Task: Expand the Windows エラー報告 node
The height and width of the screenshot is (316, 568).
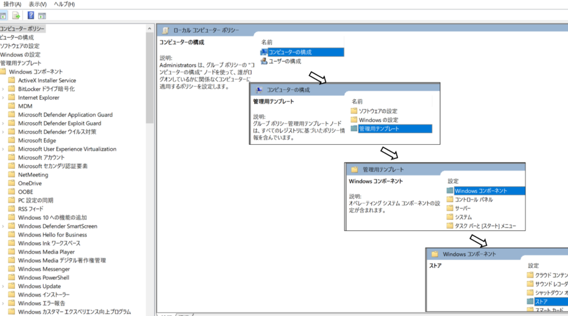Action: [x=3, y=303]
